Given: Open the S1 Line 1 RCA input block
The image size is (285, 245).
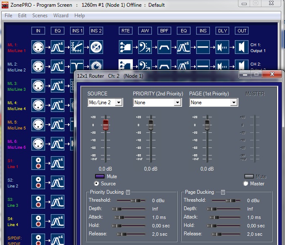Looking at the screenshot, I should (38, 163).
